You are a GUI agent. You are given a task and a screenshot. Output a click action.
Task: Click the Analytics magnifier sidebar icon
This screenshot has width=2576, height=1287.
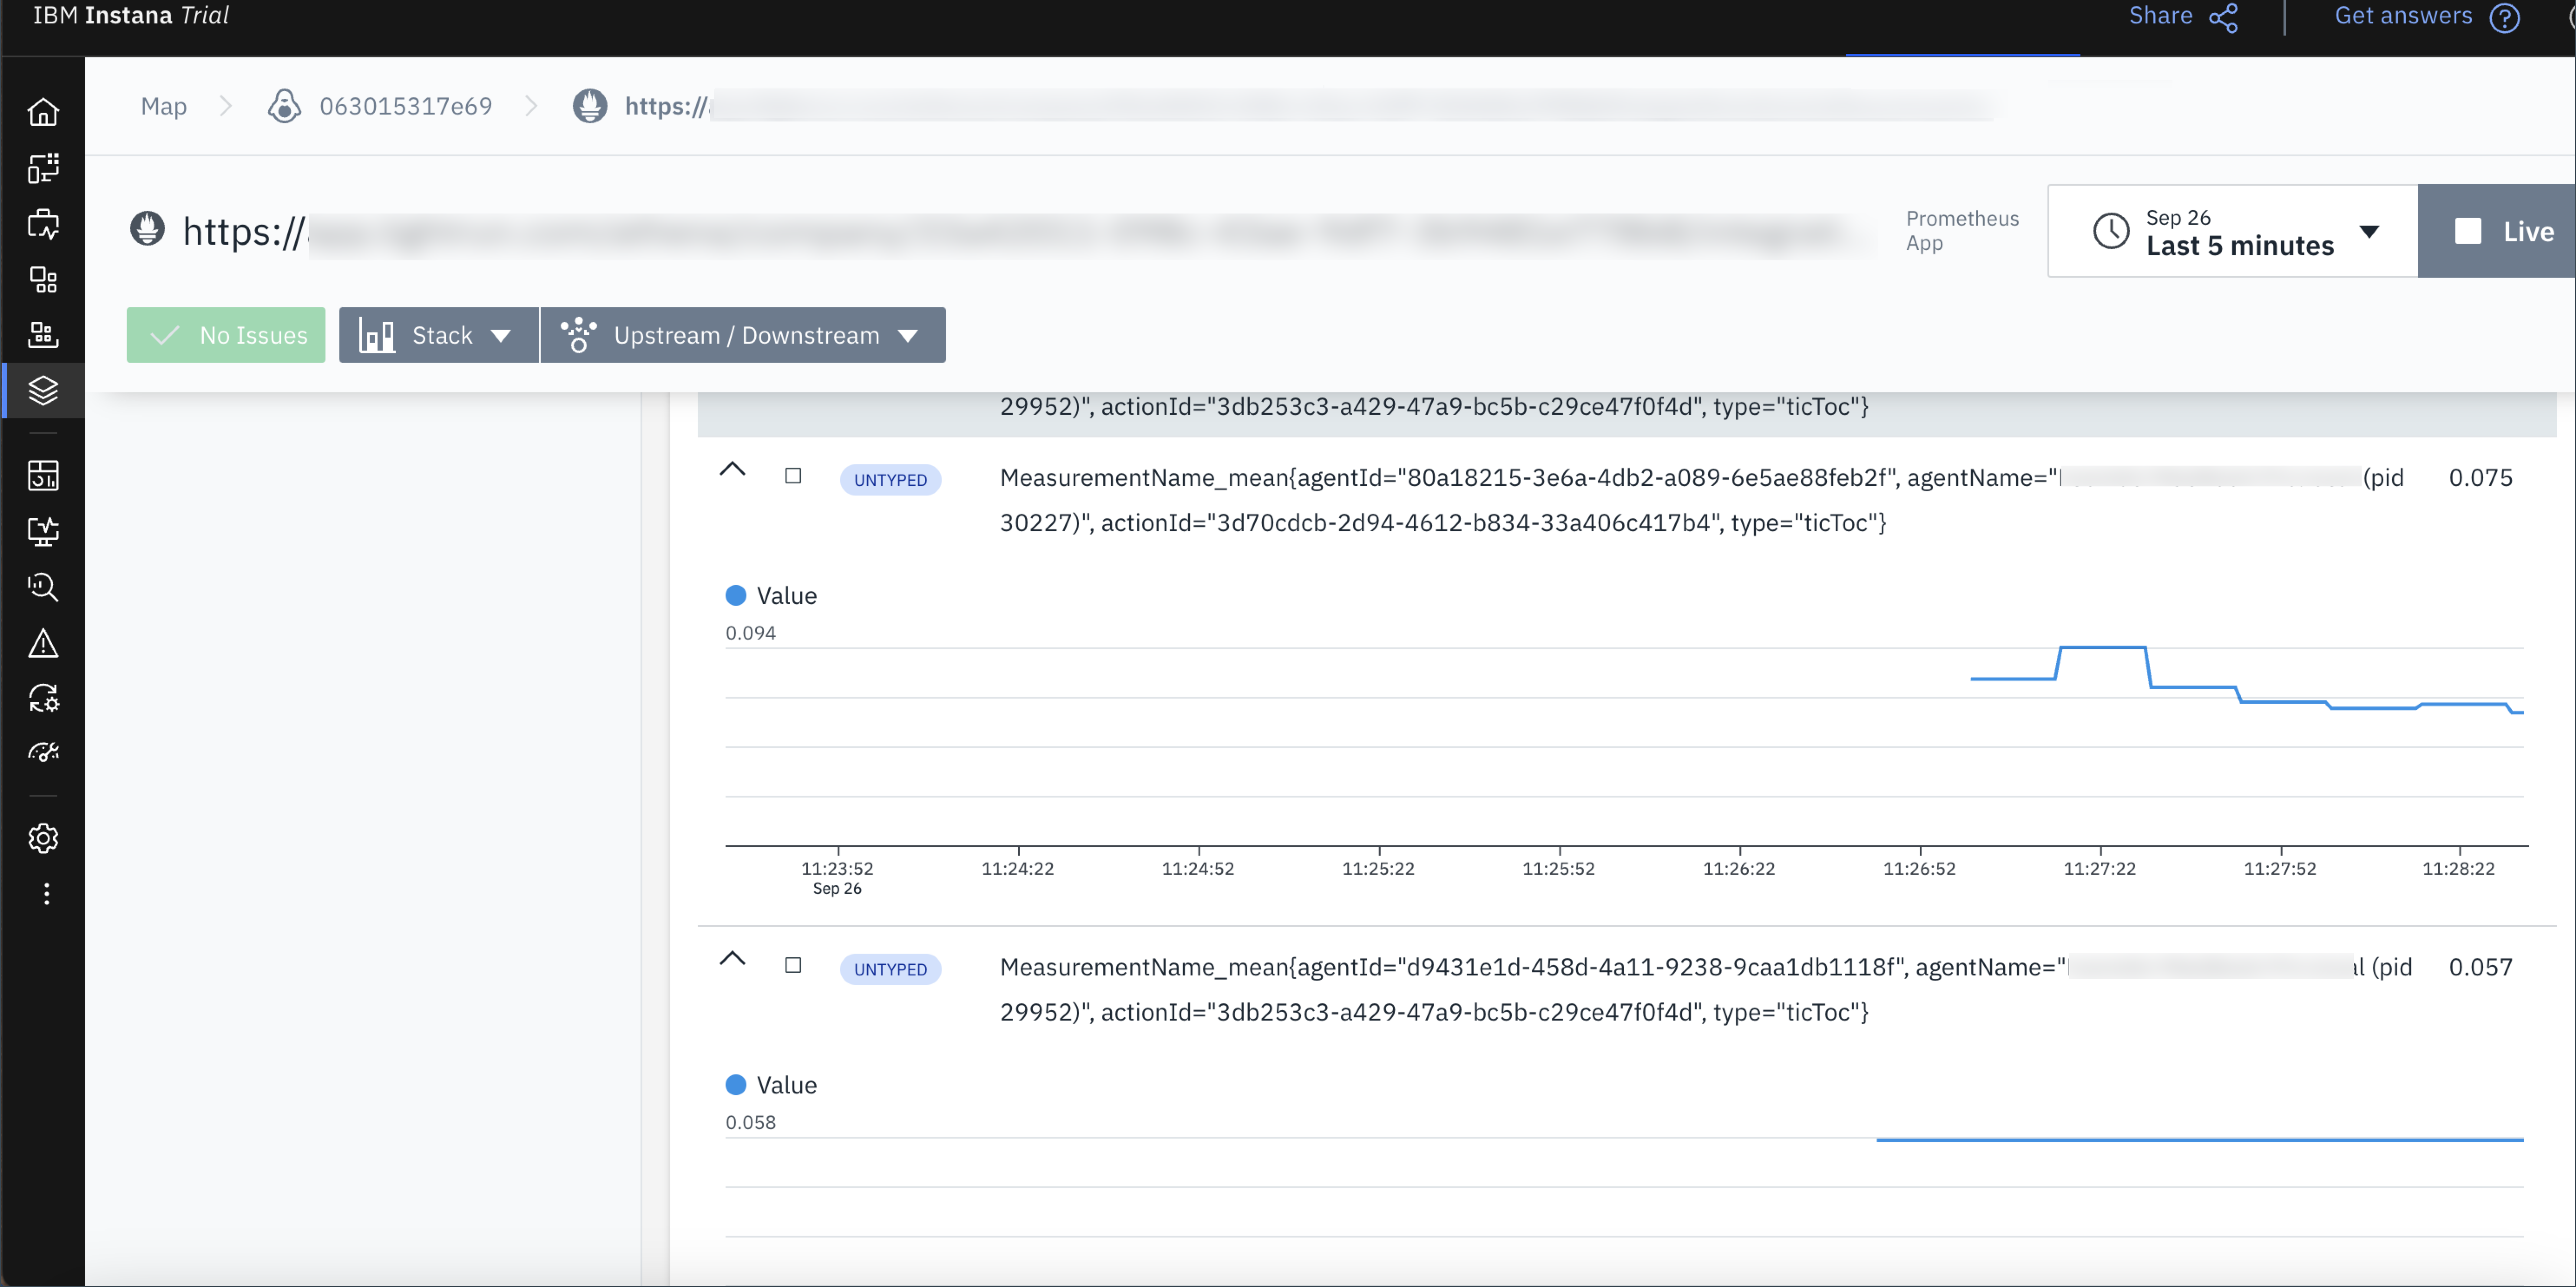tap(43, 587)
